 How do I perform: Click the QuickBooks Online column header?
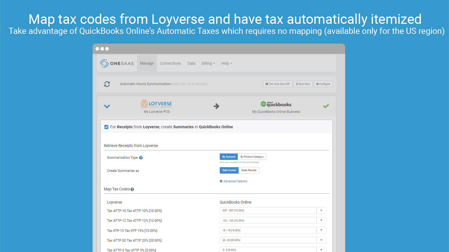(x=235, y=202)
